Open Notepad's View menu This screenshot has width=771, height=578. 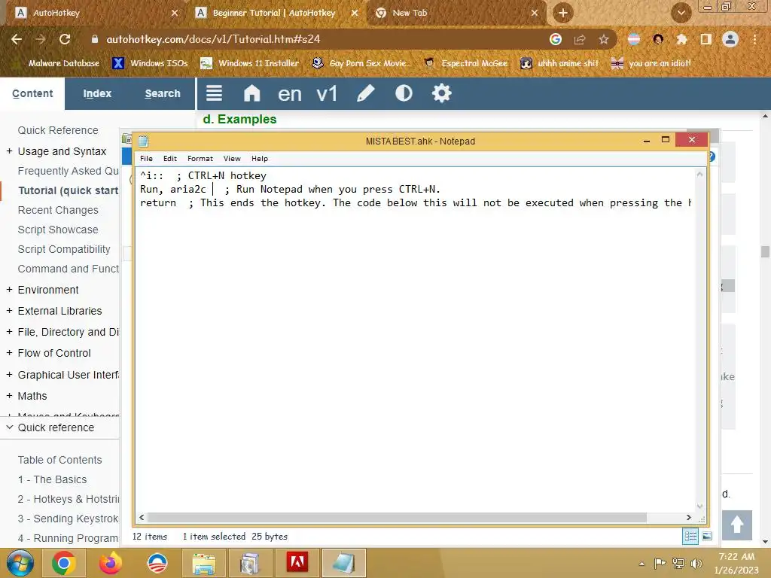(x=232, y=158)
